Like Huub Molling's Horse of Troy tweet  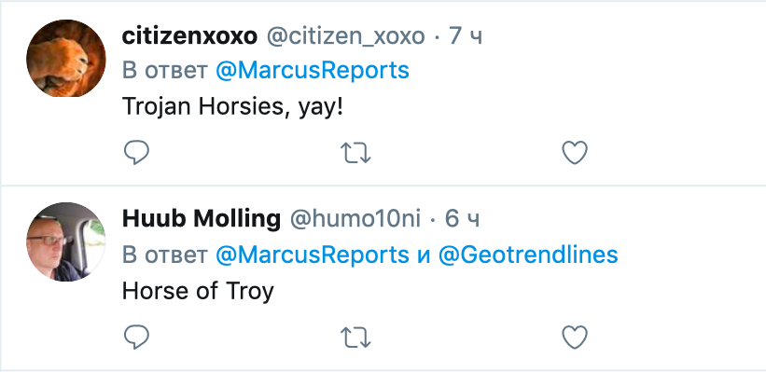pyautogui.click(x=575, y=337)
